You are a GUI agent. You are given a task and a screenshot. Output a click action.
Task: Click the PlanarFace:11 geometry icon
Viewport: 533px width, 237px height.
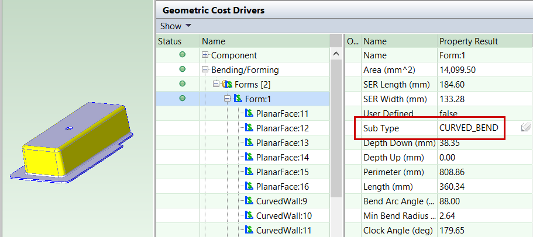250,113
